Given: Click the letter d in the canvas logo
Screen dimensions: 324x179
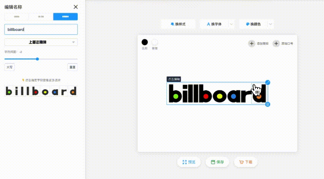Looking at the screenshot, I should point(259,94).
